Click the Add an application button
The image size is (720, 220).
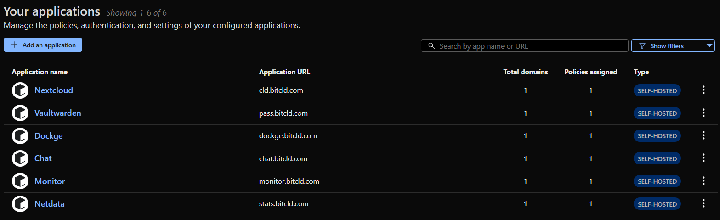(43, 45)
